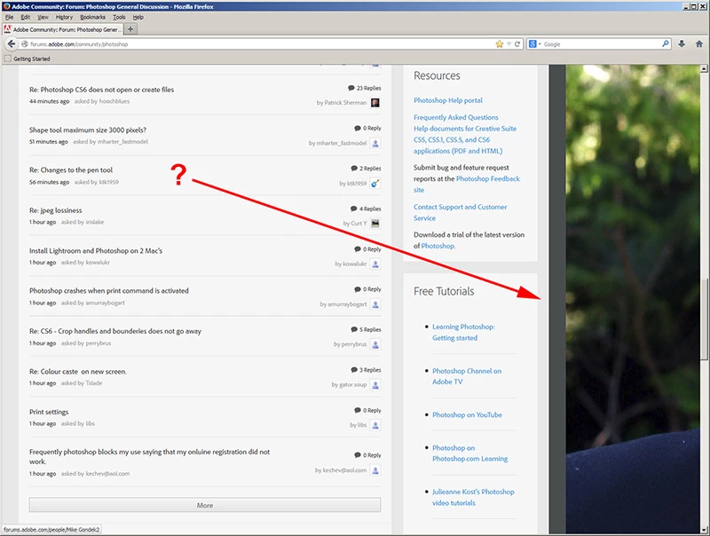Click the browser Back arrow button
The width and height of the screenshot is (710, 536).
(12, 43)
